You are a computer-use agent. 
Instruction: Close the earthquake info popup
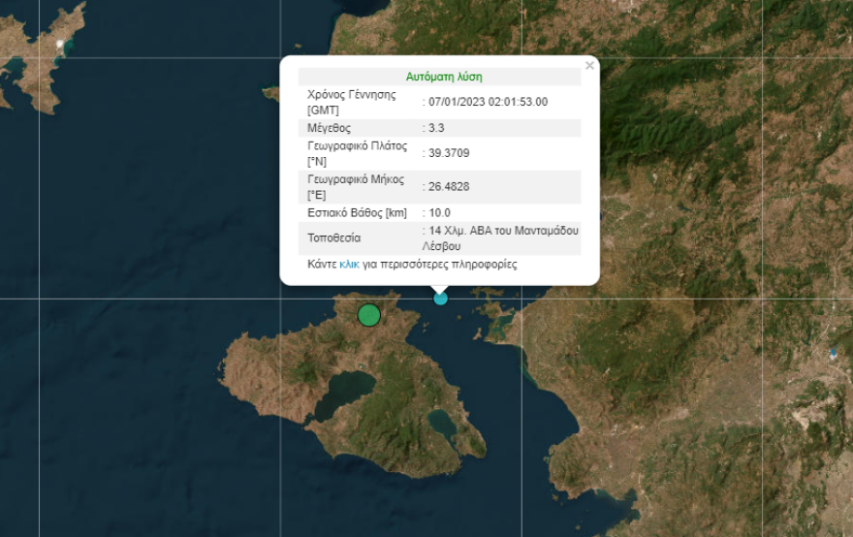pos(589,66)
